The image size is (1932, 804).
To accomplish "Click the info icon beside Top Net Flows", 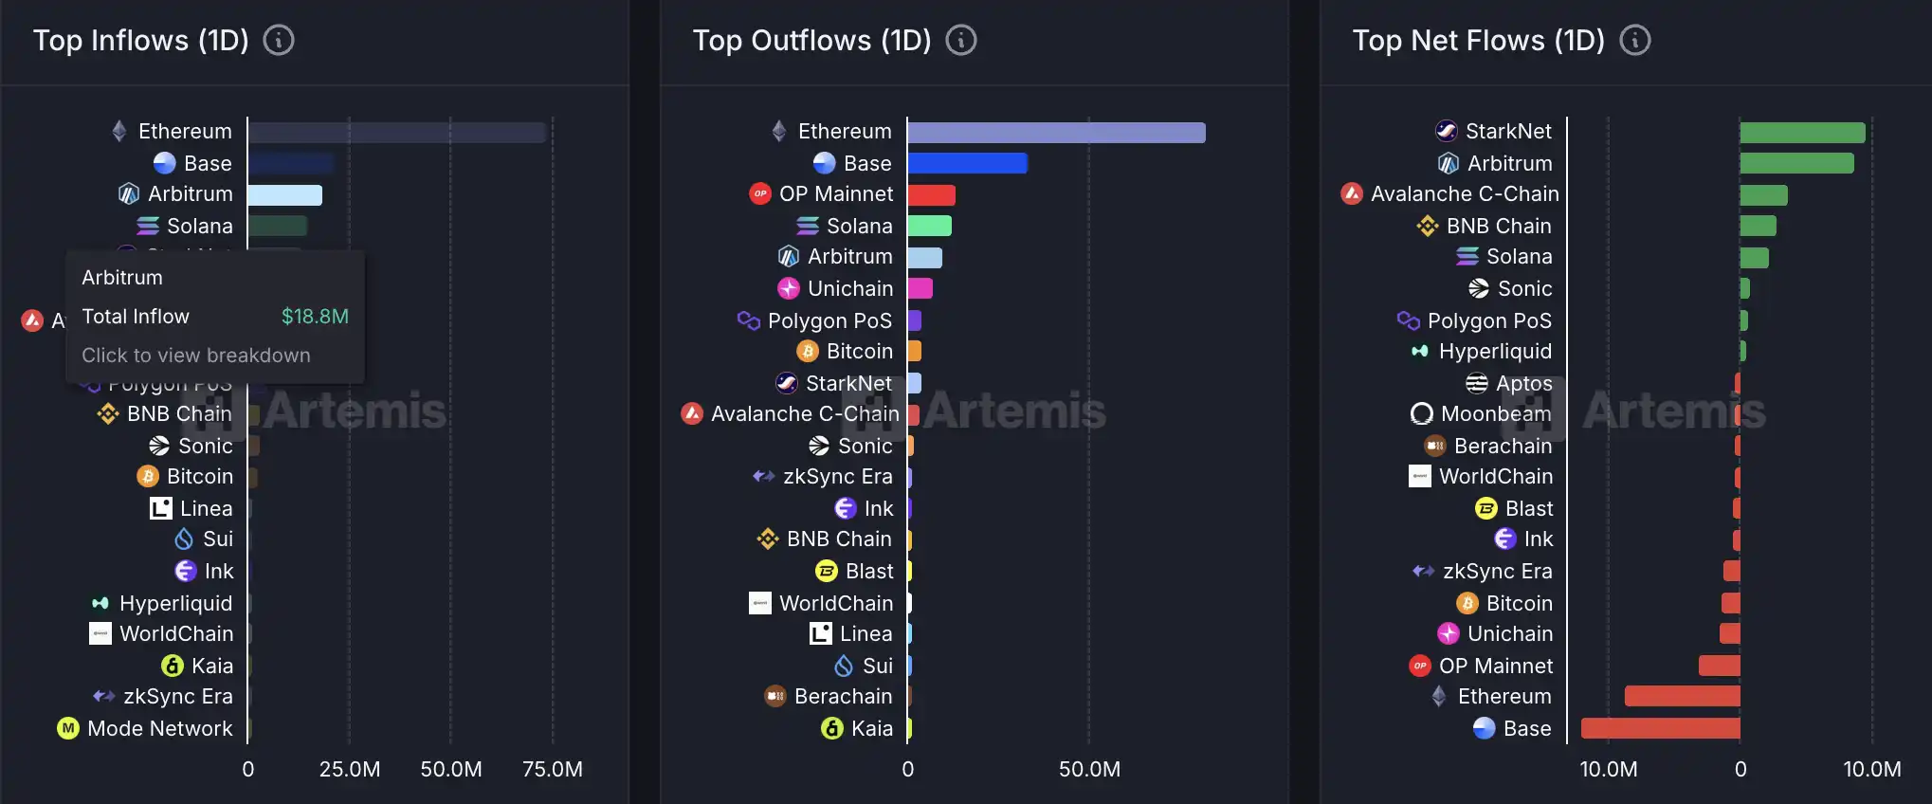I will pyautogui.click(x=1635, y=40).
